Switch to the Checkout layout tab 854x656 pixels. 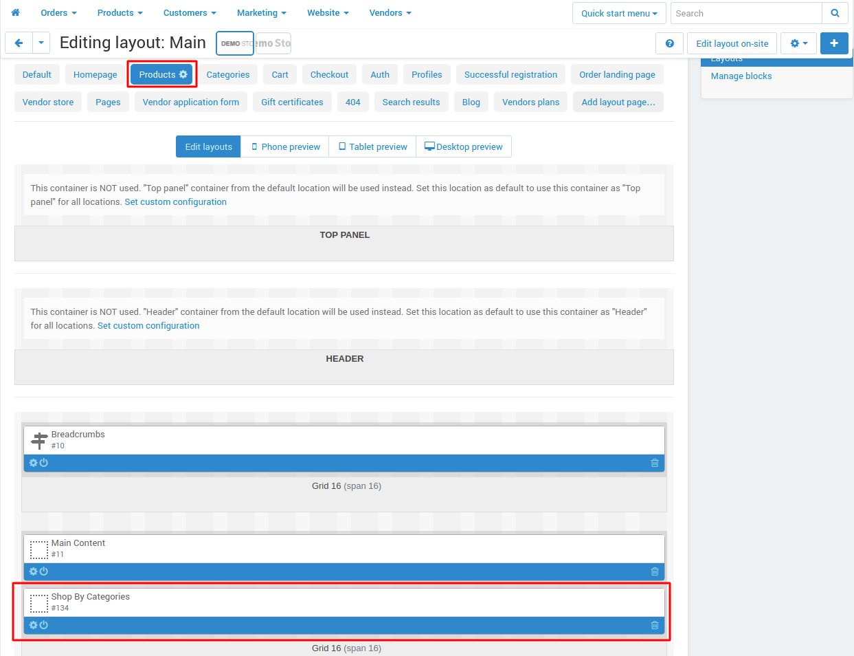click(329, 74)
